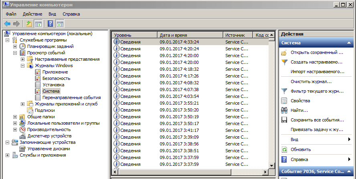Viewport: 356px width, 179px height.
Task: Open the Вид submenu arrow in actions
Action: pyautogui.click(x=349, y=139)
